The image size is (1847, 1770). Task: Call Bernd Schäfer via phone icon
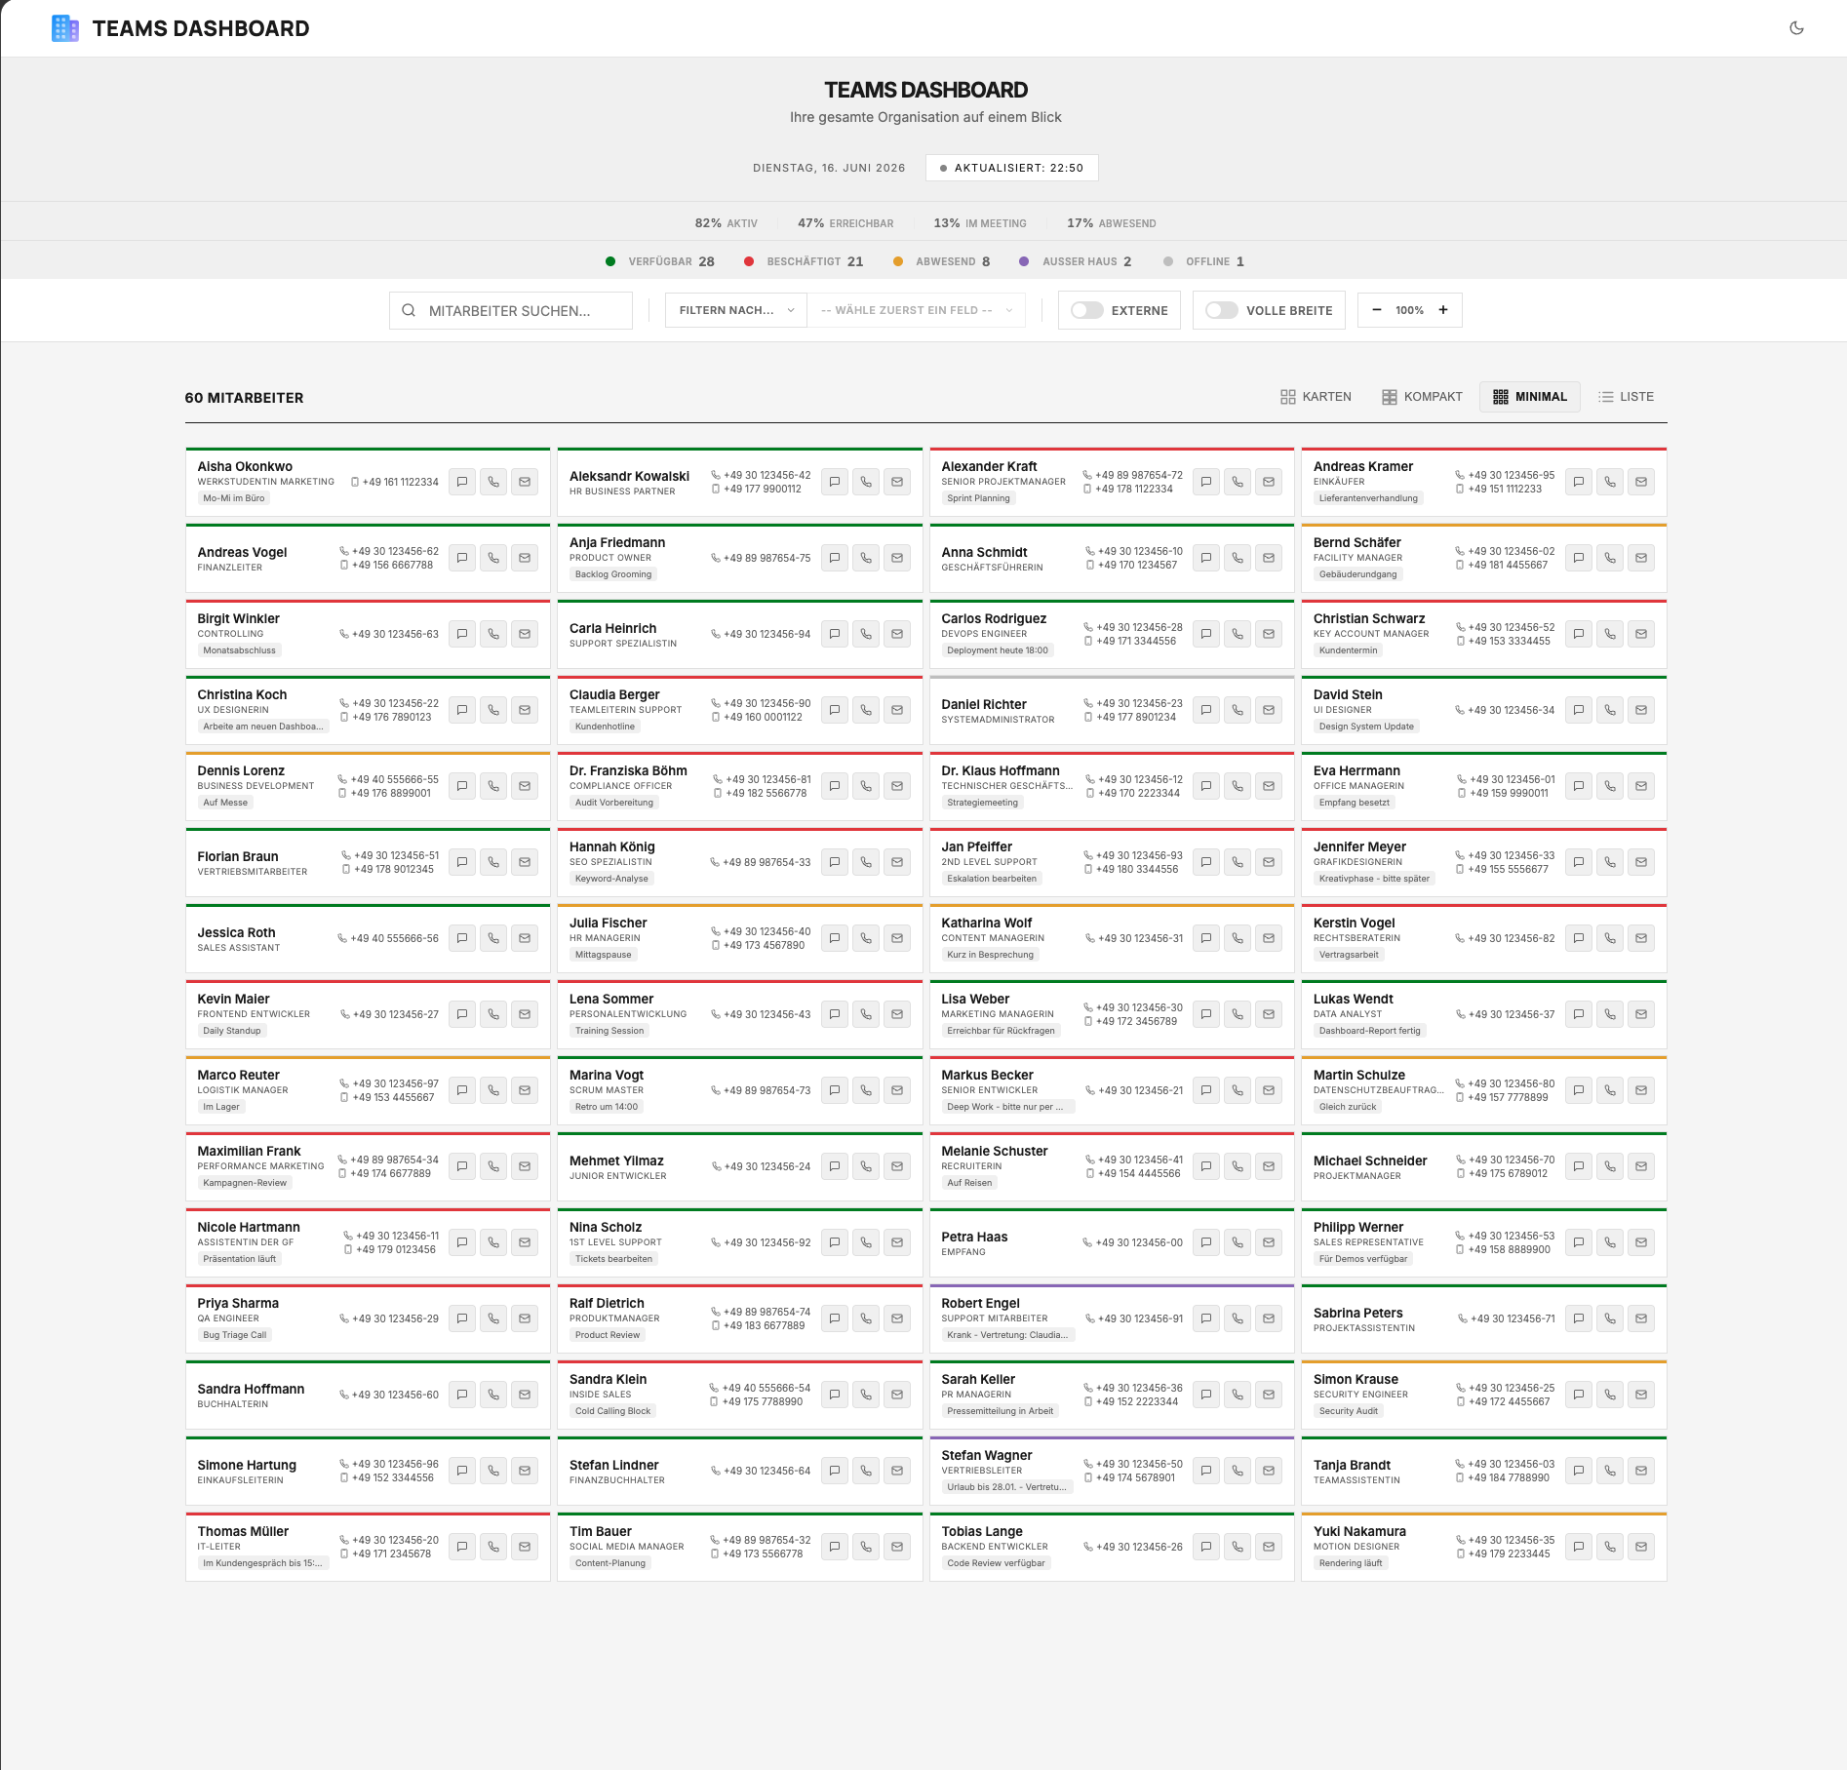[1610, 558]
